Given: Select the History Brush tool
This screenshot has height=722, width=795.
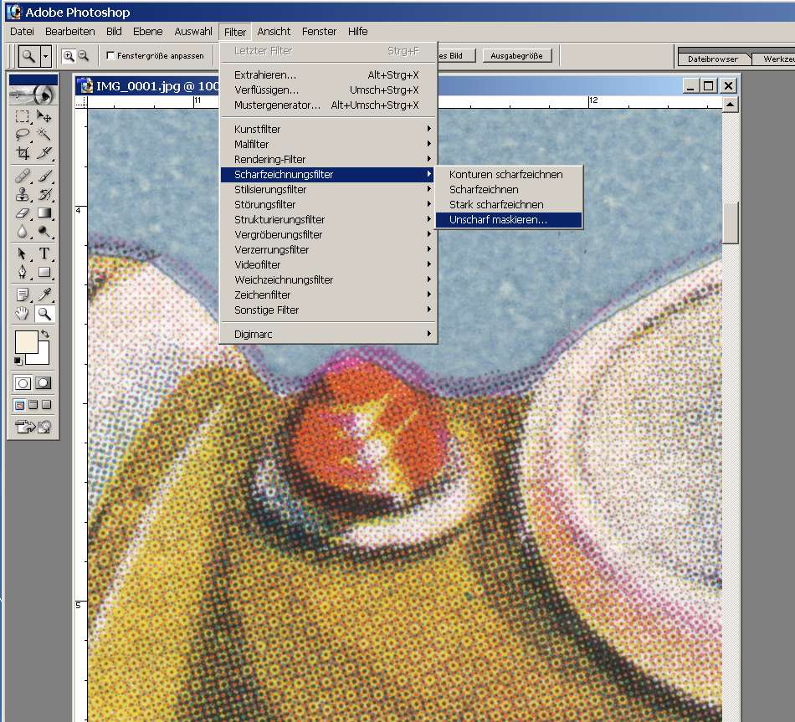Looking at the screenshot, I should 44,194.
